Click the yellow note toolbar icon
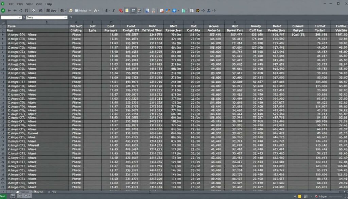Screen dimensions: 348x199 [x=127, y=11]
